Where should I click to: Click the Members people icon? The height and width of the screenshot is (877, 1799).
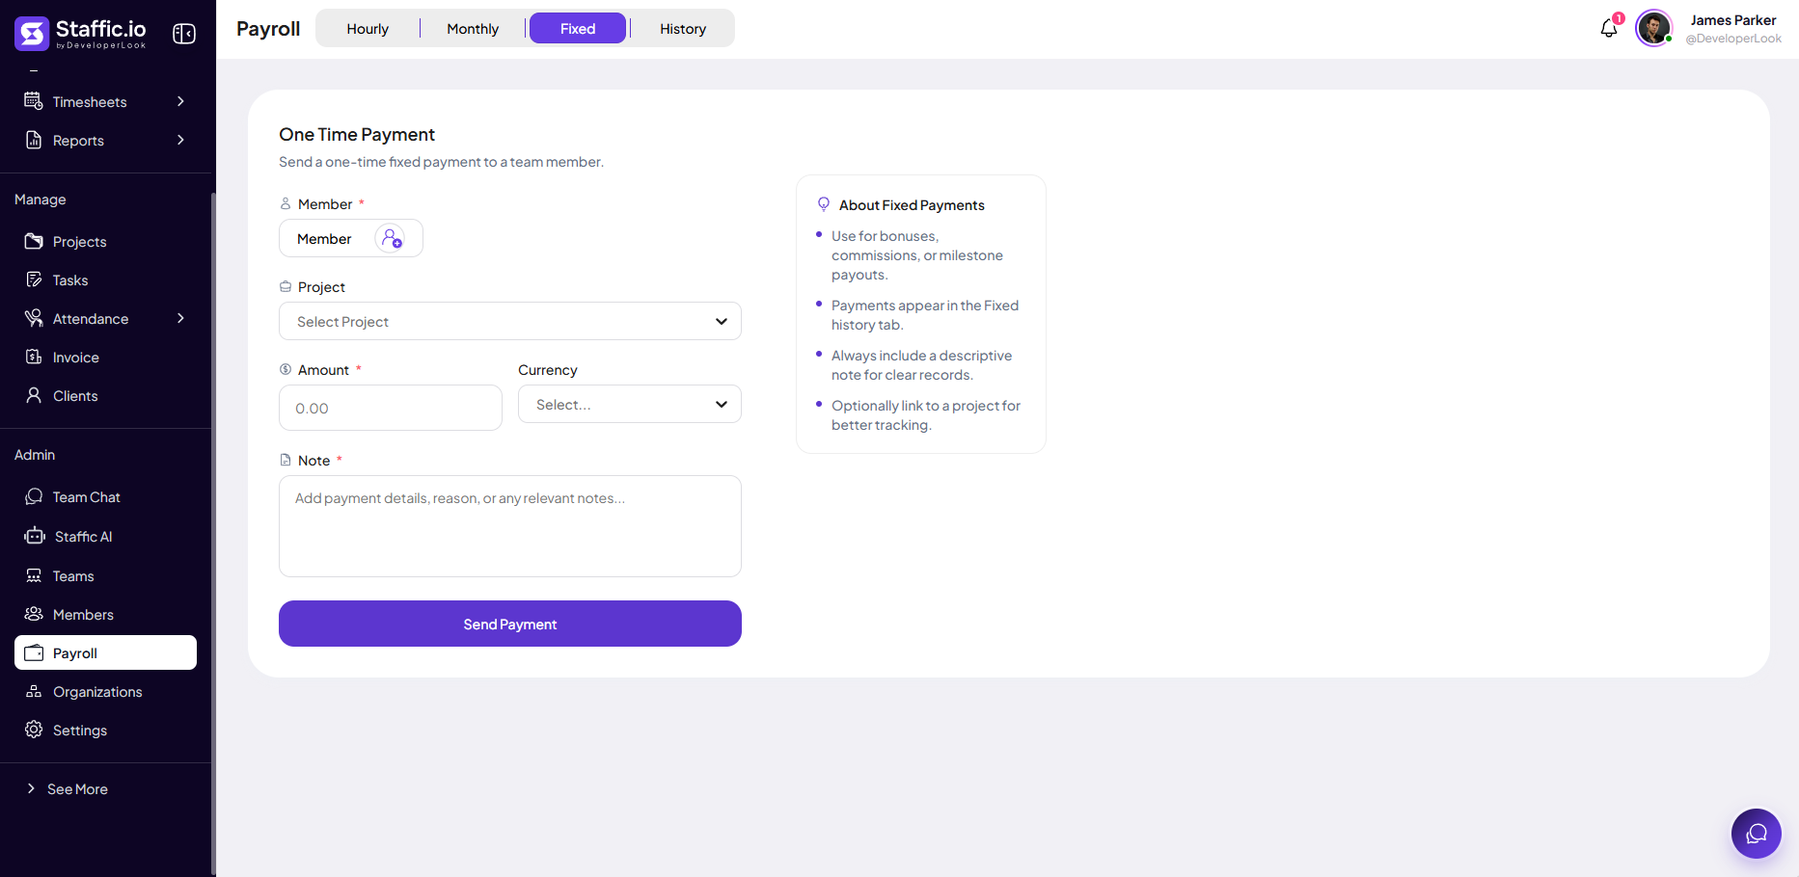pyautogui.click(x=34, y=614)
